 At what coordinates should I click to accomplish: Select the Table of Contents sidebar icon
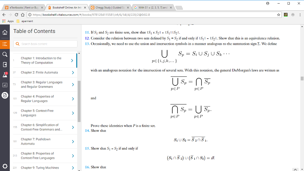tap(4, 43)
